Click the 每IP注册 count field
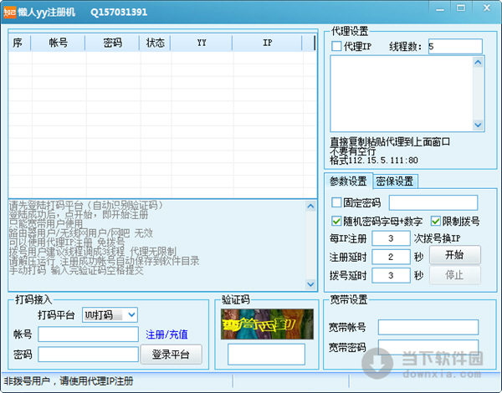This screenshot has height=393, width=502. (x=392, y=239)
